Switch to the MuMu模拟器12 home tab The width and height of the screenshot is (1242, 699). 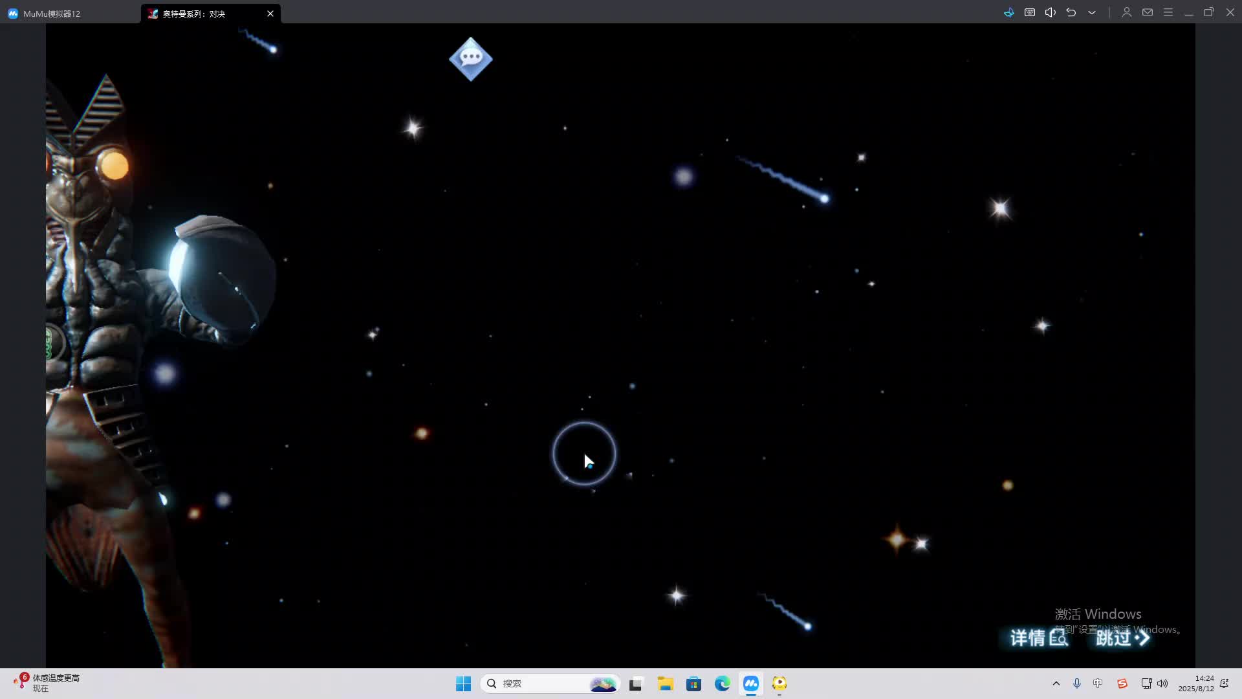[52, 14]
